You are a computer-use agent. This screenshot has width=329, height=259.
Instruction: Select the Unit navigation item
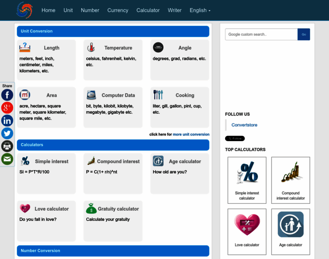[x=68, y=10]
